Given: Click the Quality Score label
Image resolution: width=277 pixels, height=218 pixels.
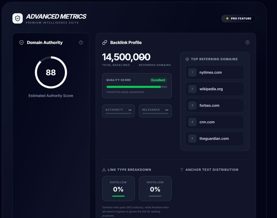Looking at the screenshot, I should tap(119, 80).
